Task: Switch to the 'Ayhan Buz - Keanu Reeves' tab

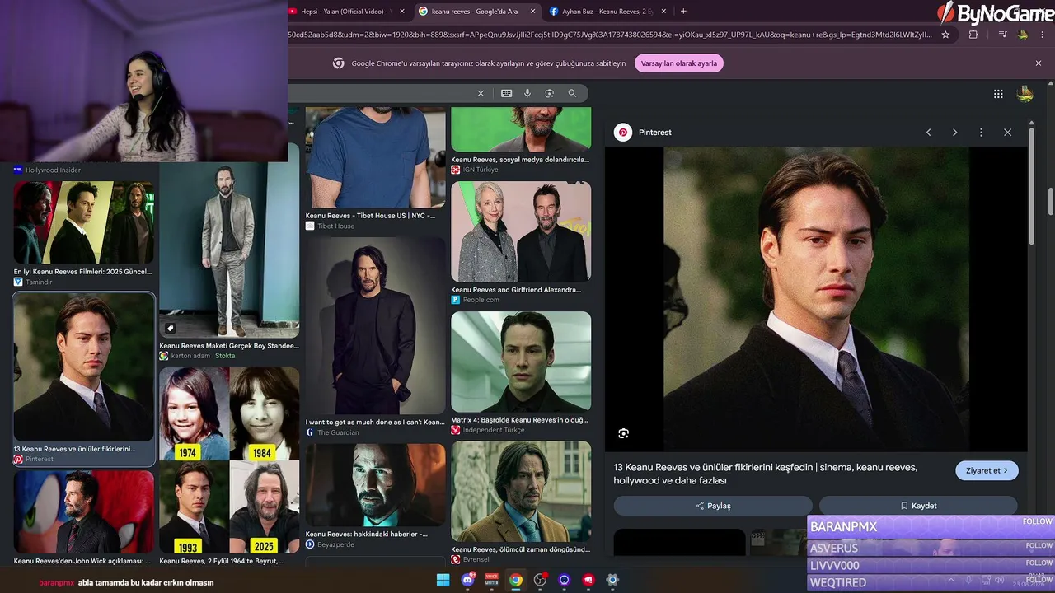Action: [607, 12]
